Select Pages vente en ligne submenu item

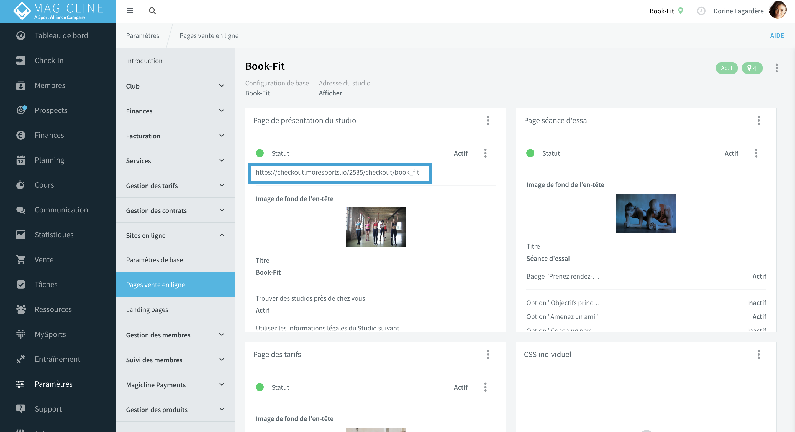click(175, 285)
